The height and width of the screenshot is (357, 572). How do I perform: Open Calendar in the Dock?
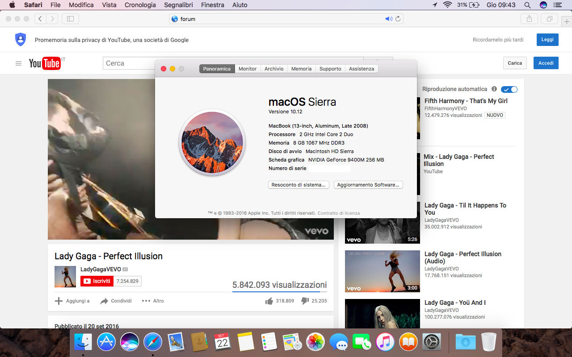(x=223, y=342)
